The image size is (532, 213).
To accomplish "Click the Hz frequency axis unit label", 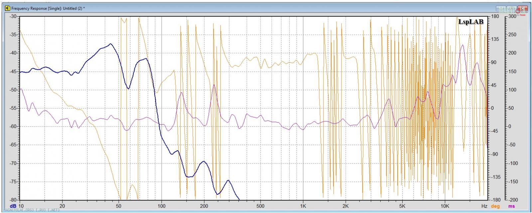I will pyautogui.click(x=484, y=206).
